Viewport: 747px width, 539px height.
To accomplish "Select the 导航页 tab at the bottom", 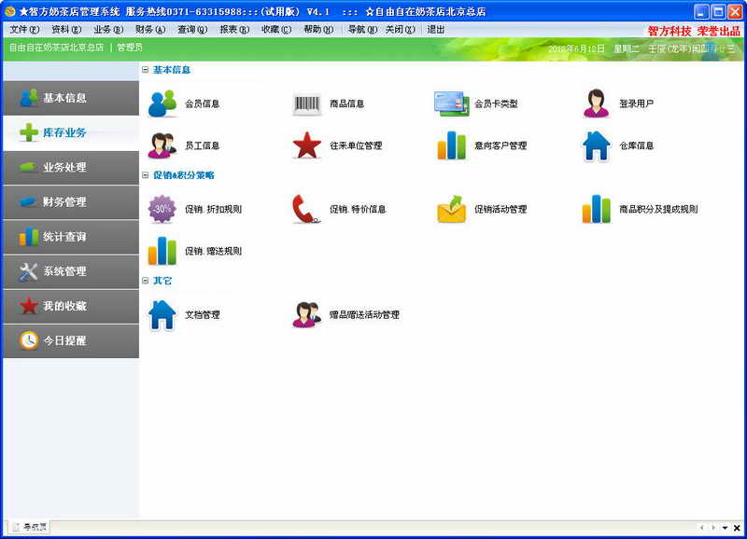I will pos(30,527).
